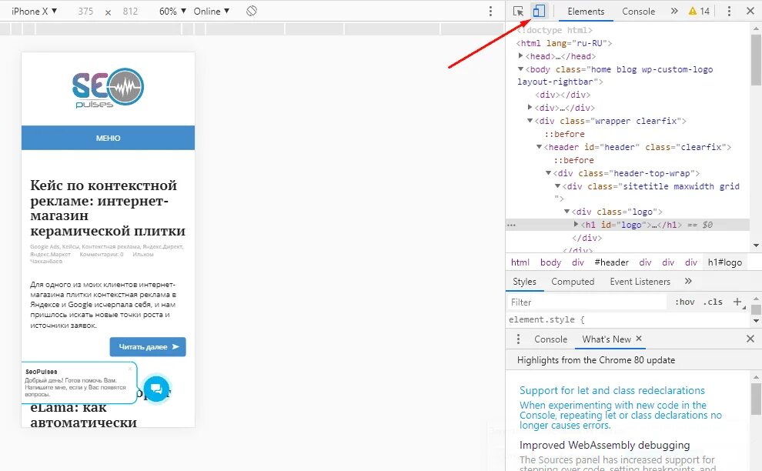This screenshot has height=471, width=762.
Task: Expand the h1 id logo node
Action: coord(576,224)
